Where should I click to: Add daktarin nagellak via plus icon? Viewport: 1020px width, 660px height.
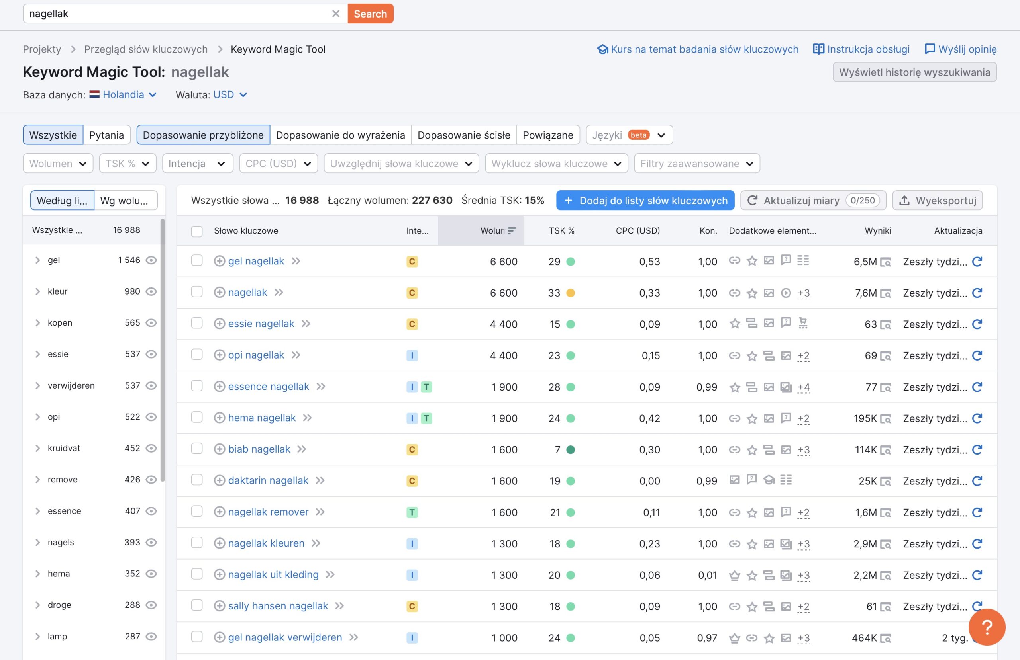click(219, 480)
